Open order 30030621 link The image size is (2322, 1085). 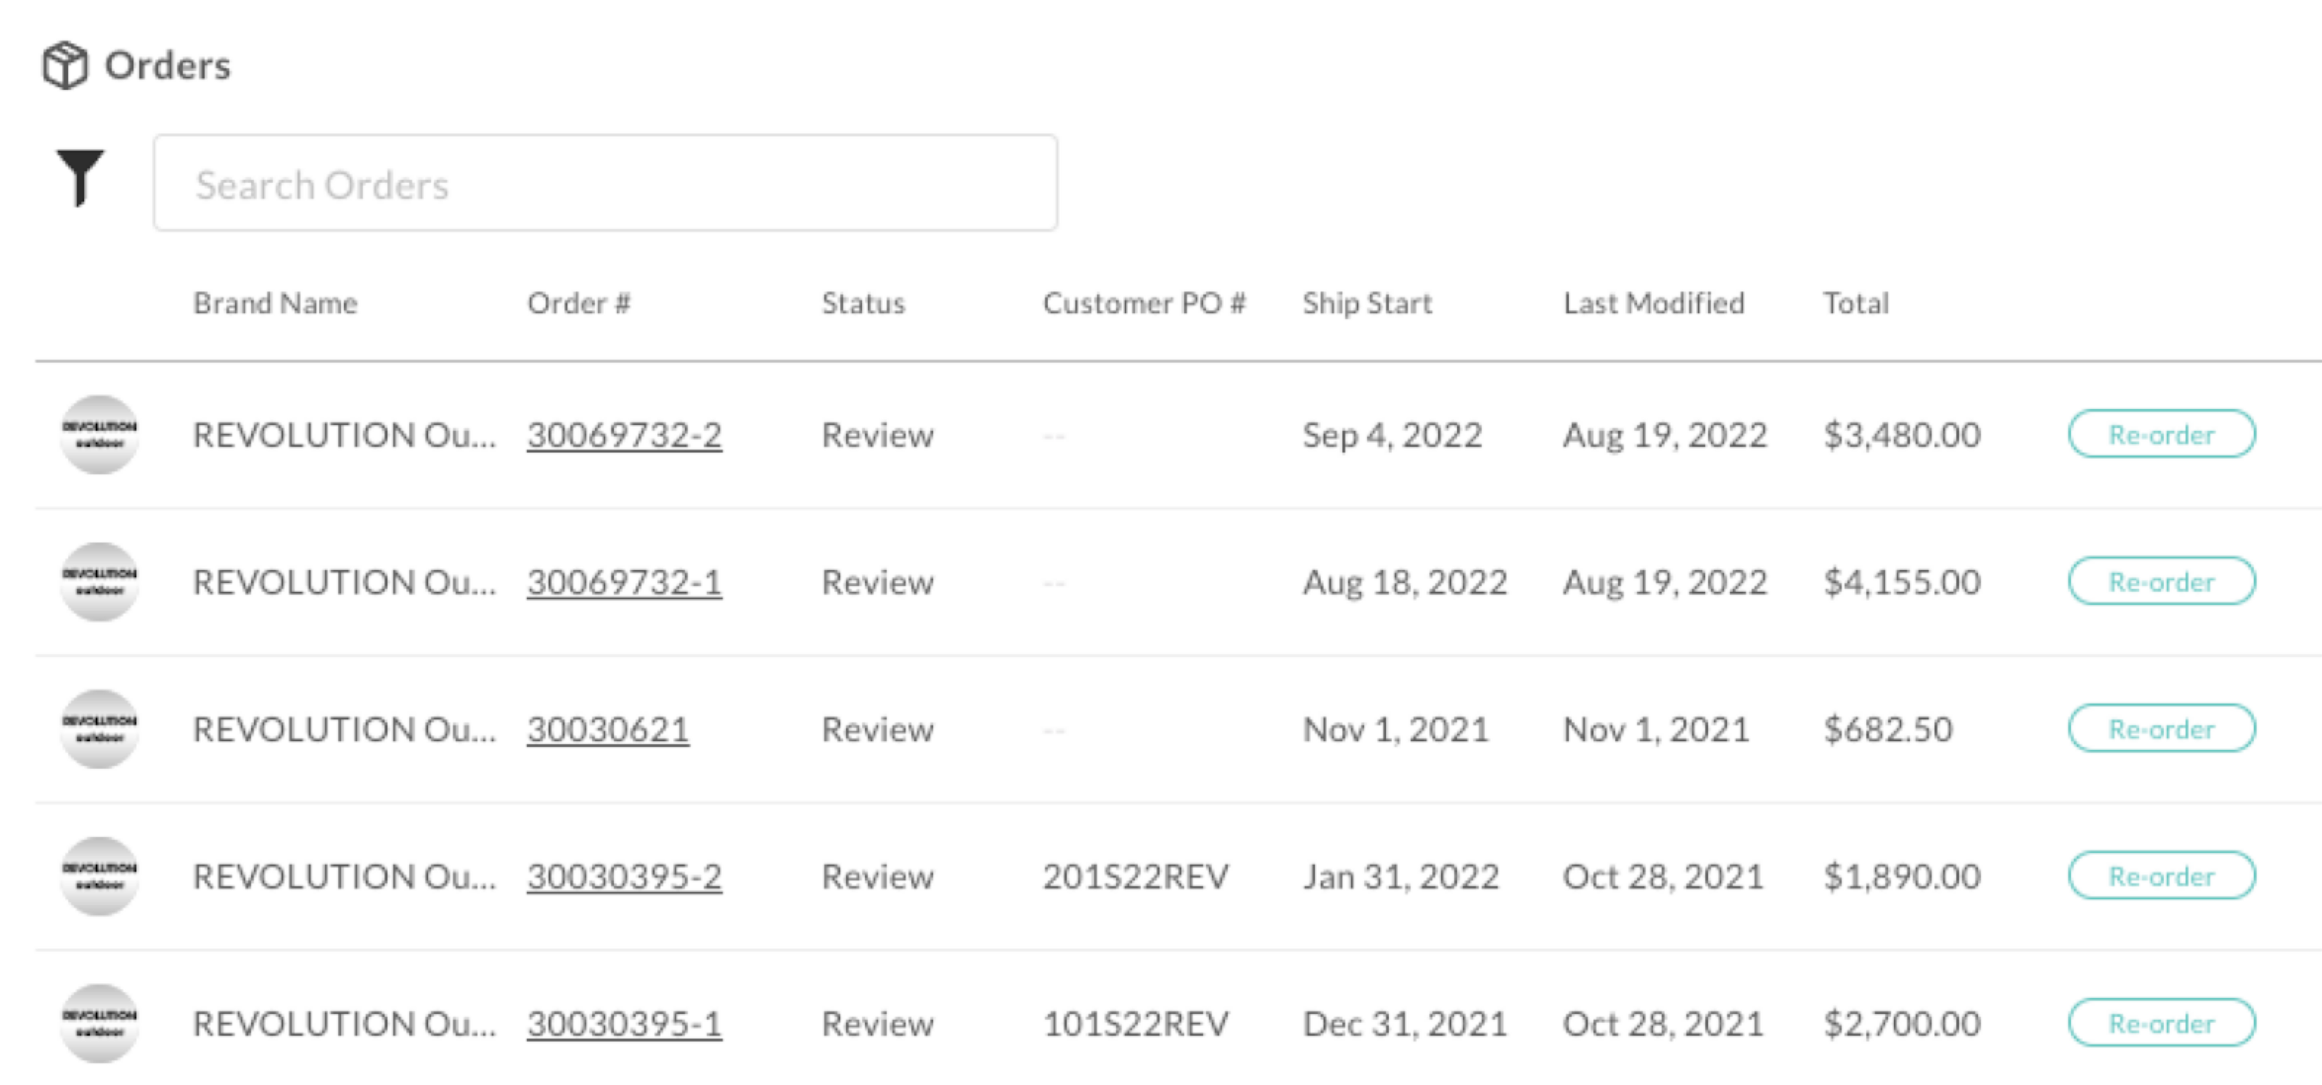609,729
